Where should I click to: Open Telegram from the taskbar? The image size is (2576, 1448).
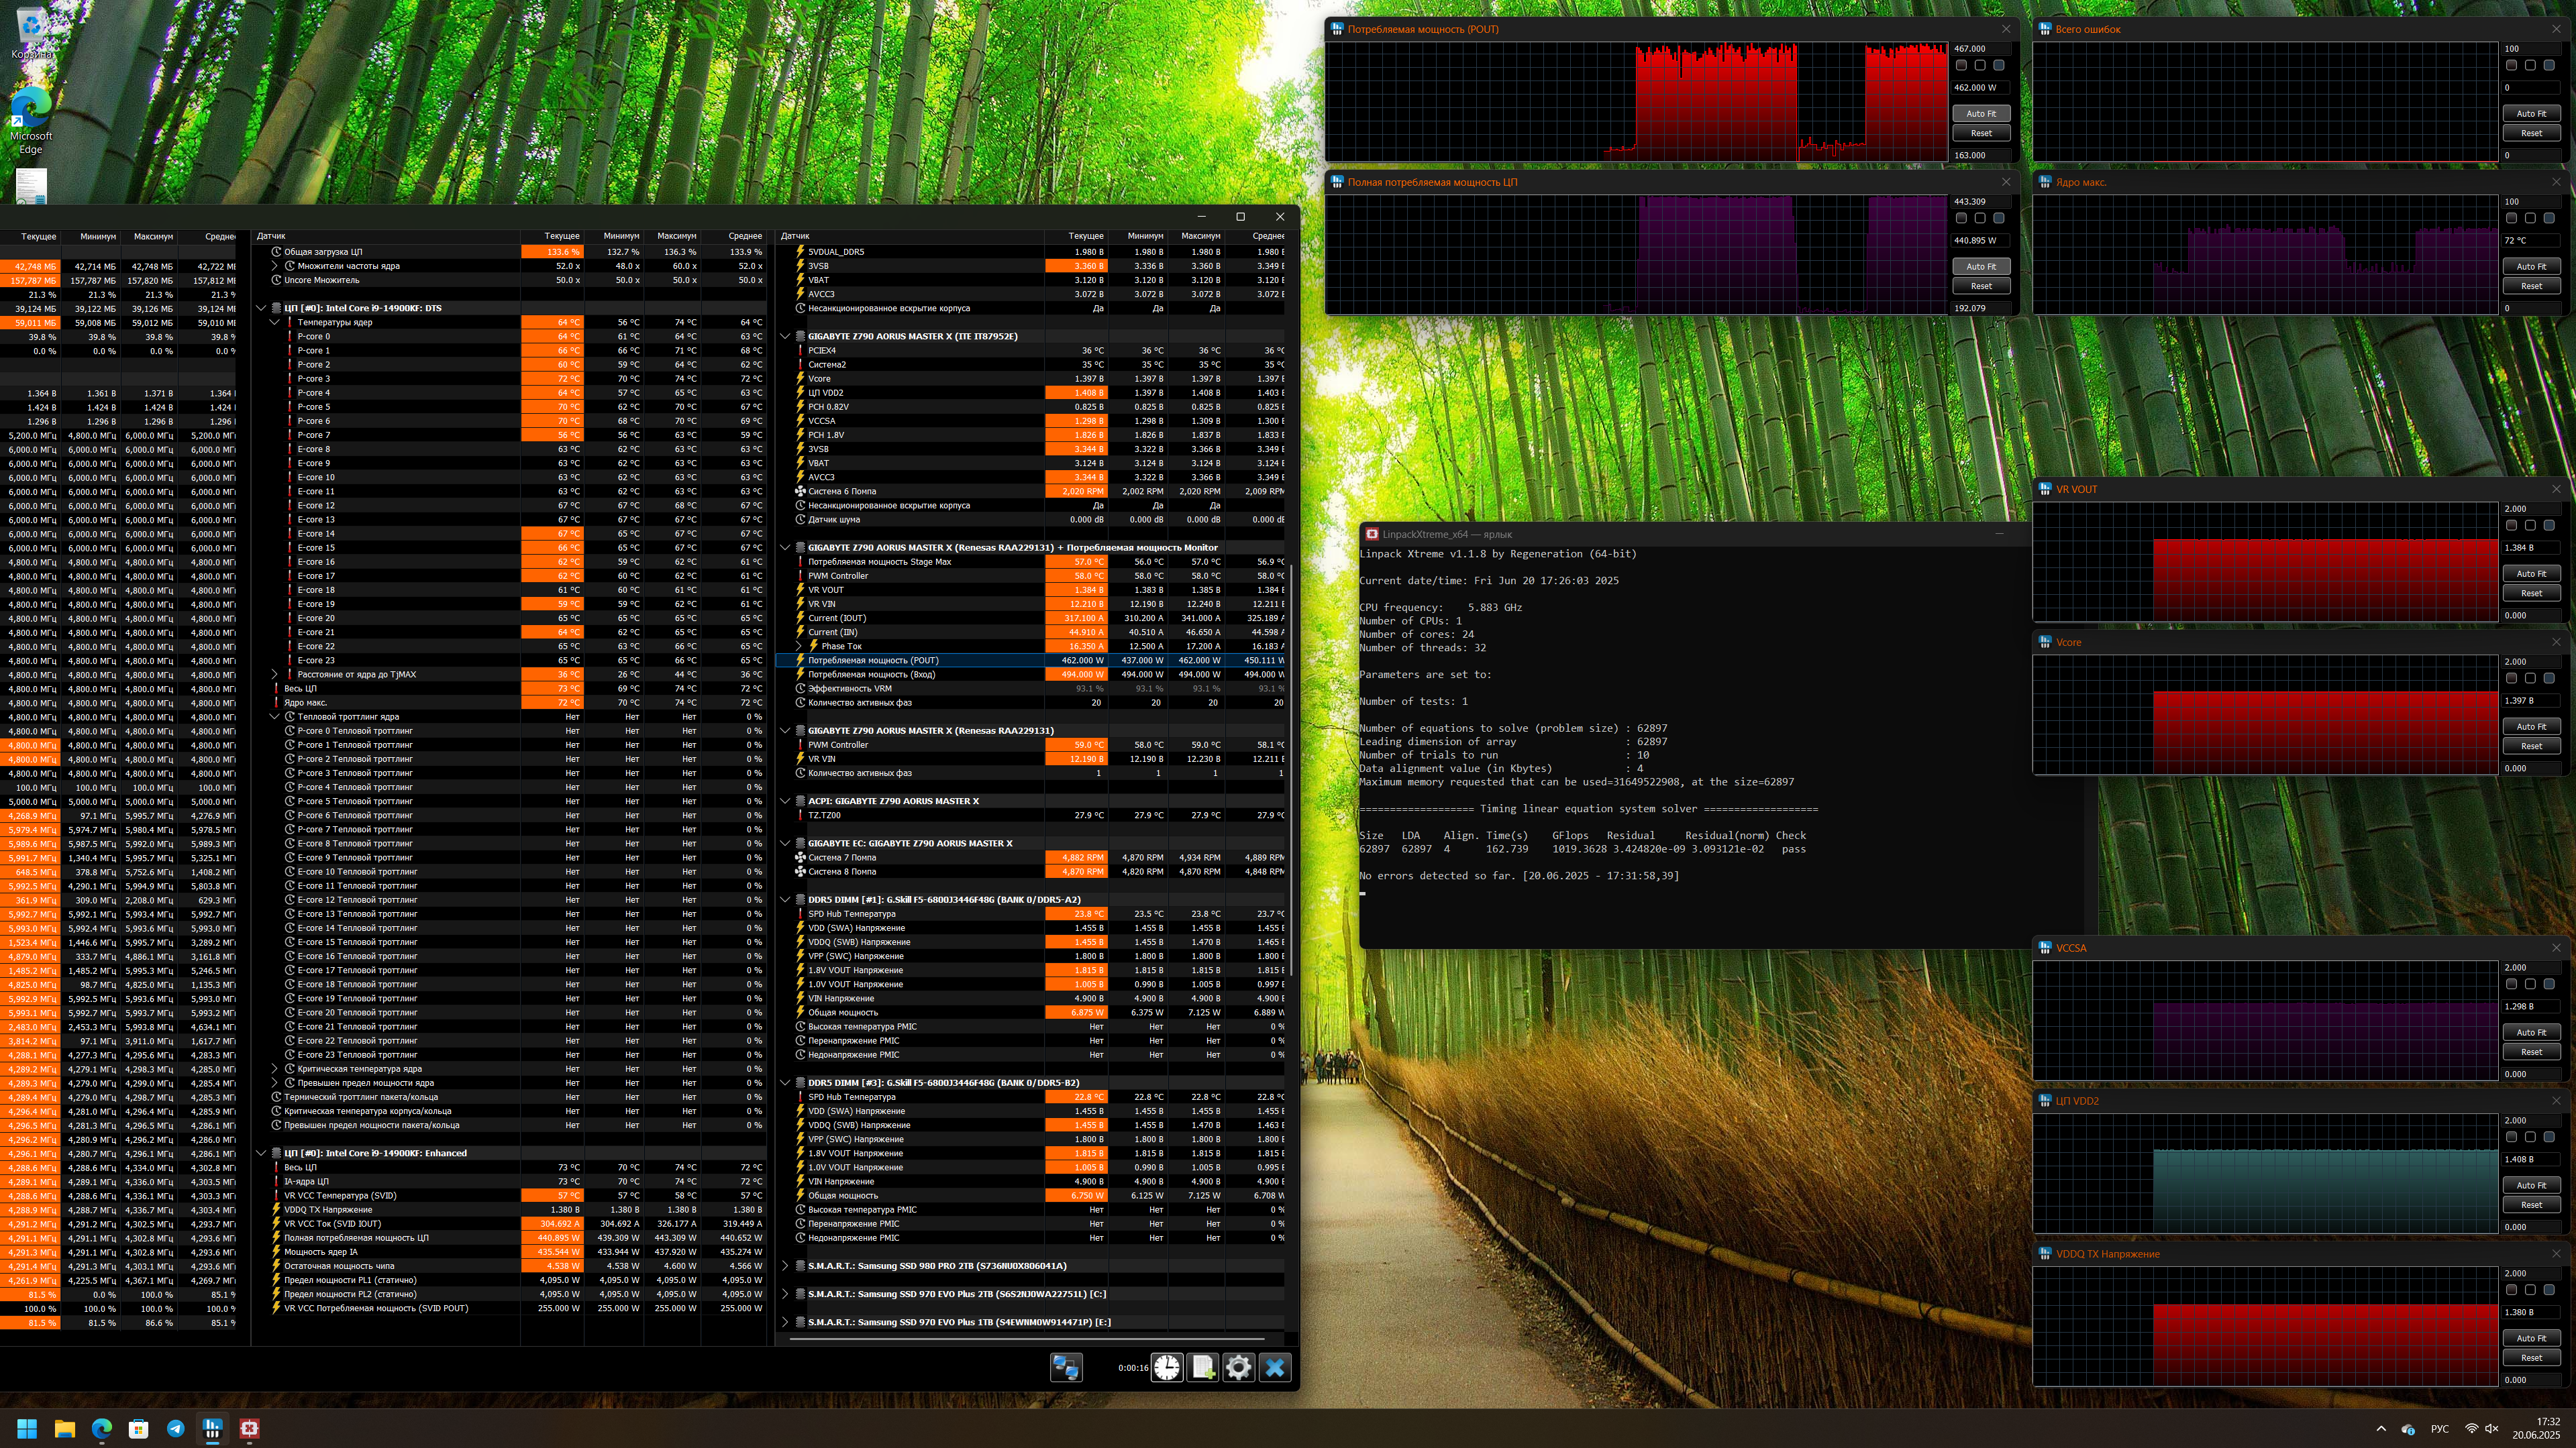coord(175,1428)
